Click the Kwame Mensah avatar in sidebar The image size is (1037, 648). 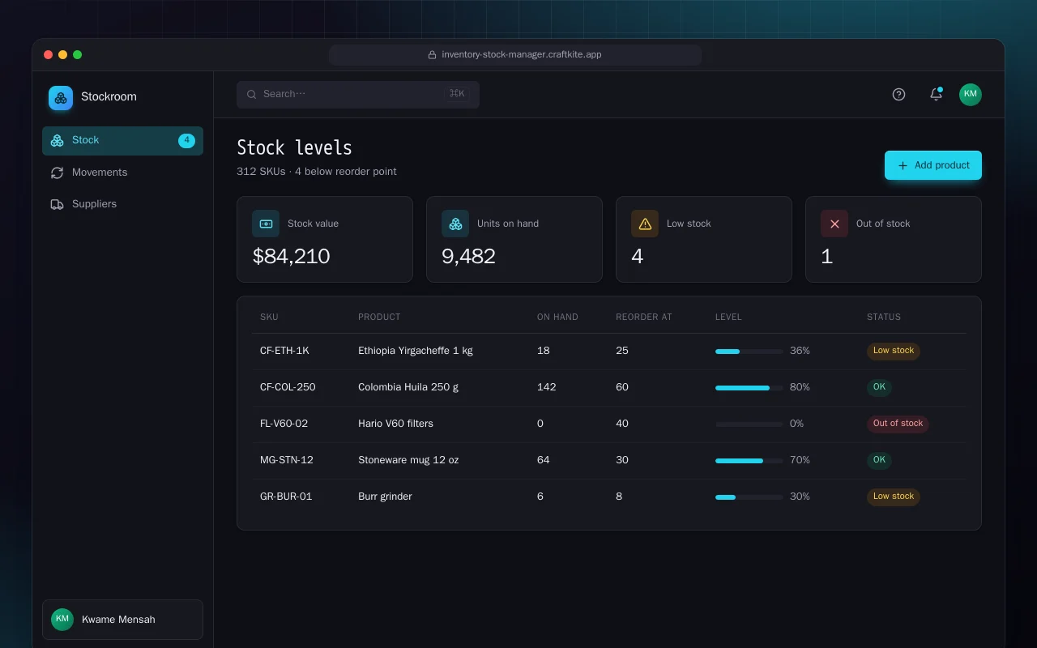coord(62,620)
